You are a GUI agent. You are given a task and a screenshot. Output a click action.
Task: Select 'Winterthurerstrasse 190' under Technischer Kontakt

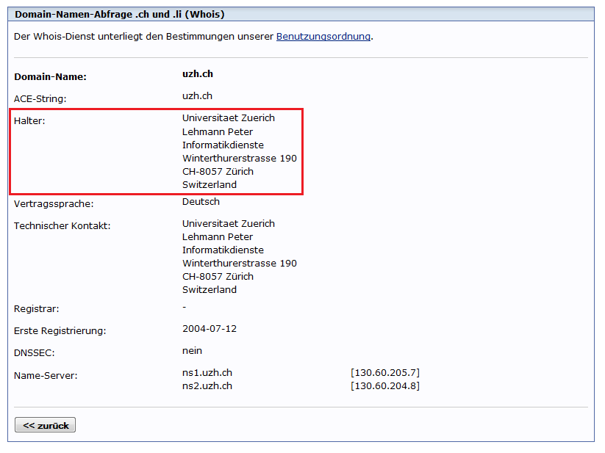(x=240, y=263)
